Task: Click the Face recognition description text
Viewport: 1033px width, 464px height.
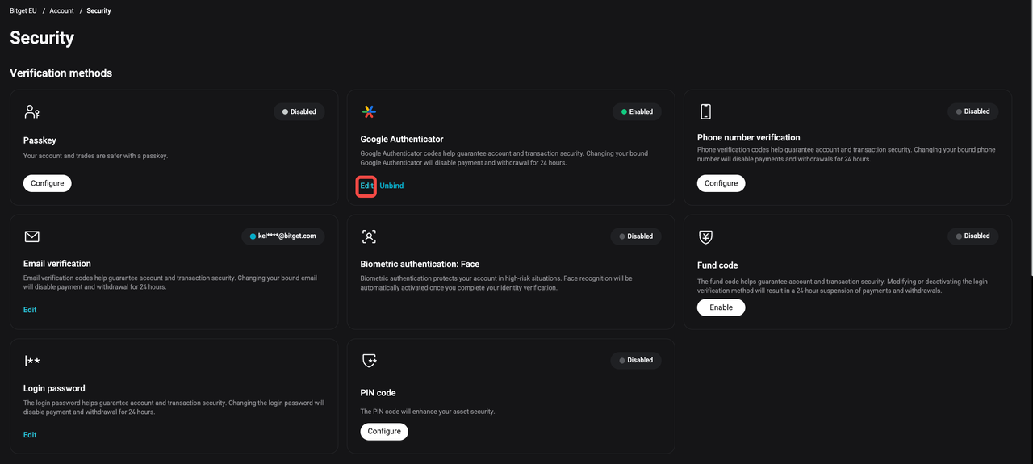Action: (496, 282)
